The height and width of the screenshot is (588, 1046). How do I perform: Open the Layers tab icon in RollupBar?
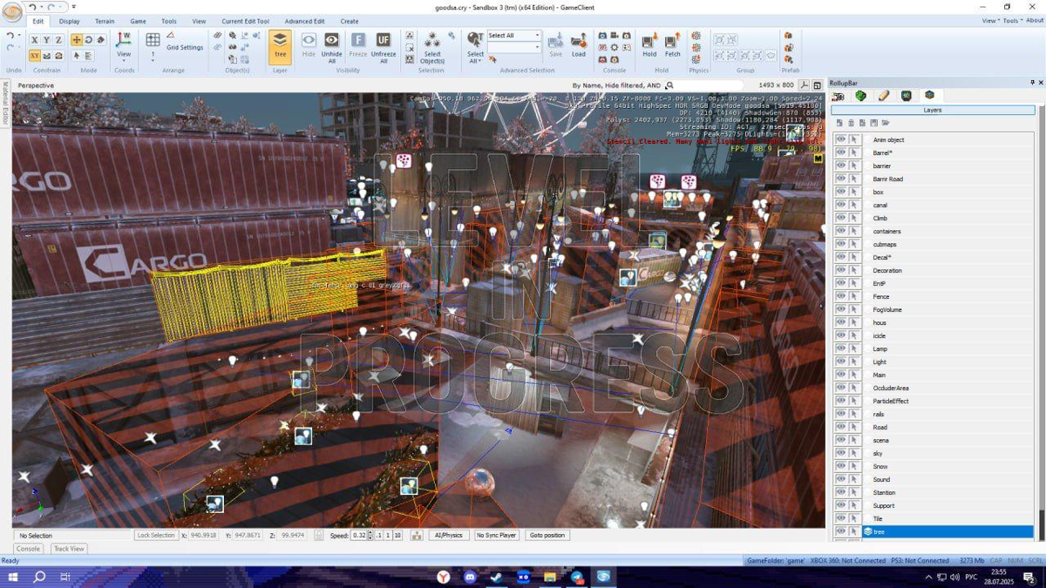[x=929, y=96]
